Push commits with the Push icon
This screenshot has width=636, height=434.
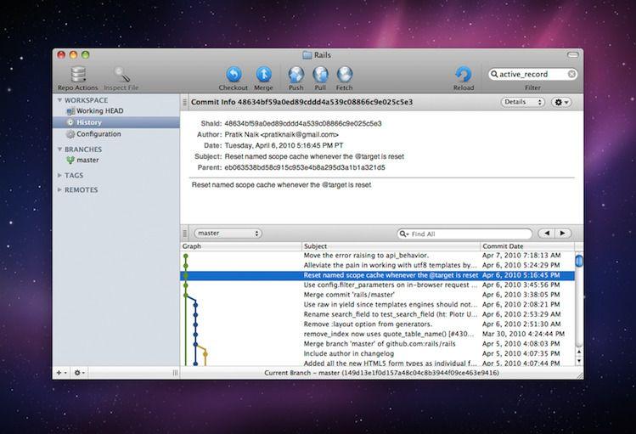click(x=296, y=75)
